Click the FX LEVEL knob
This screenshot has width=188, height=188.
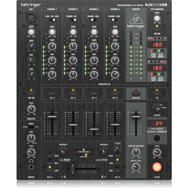click(157, 152)
